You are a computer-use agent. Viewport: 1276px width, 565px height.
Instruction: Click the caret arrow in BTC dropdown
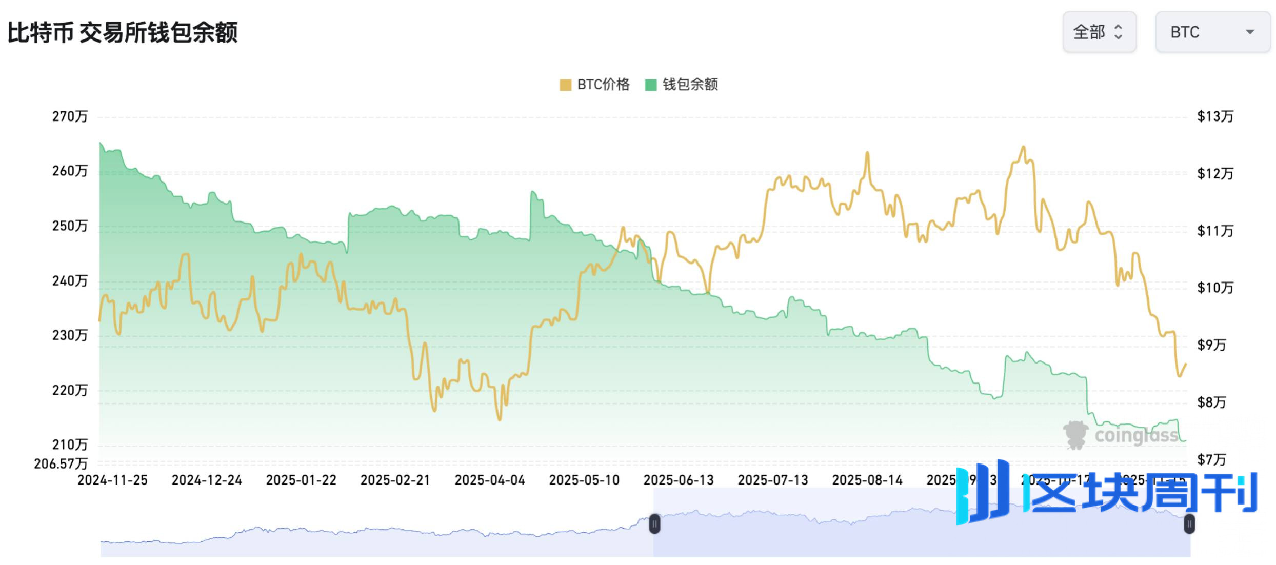click(1250, 32)
